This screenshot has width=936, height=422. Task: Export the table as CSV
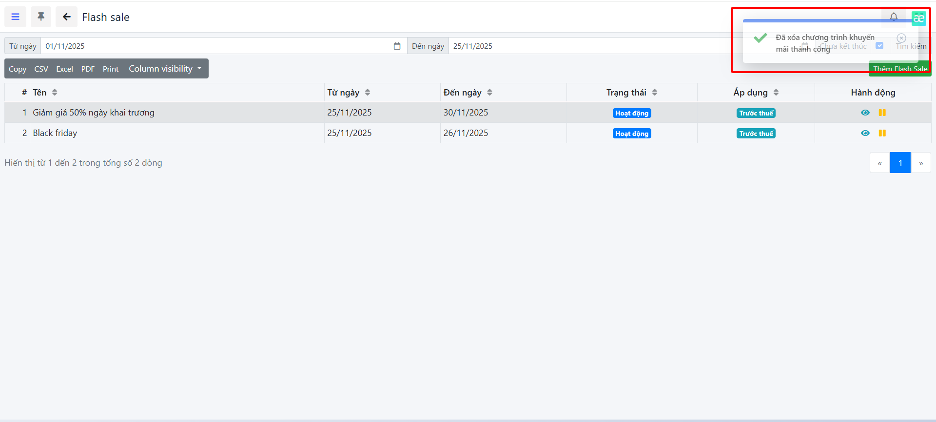(x=41, y=69)
